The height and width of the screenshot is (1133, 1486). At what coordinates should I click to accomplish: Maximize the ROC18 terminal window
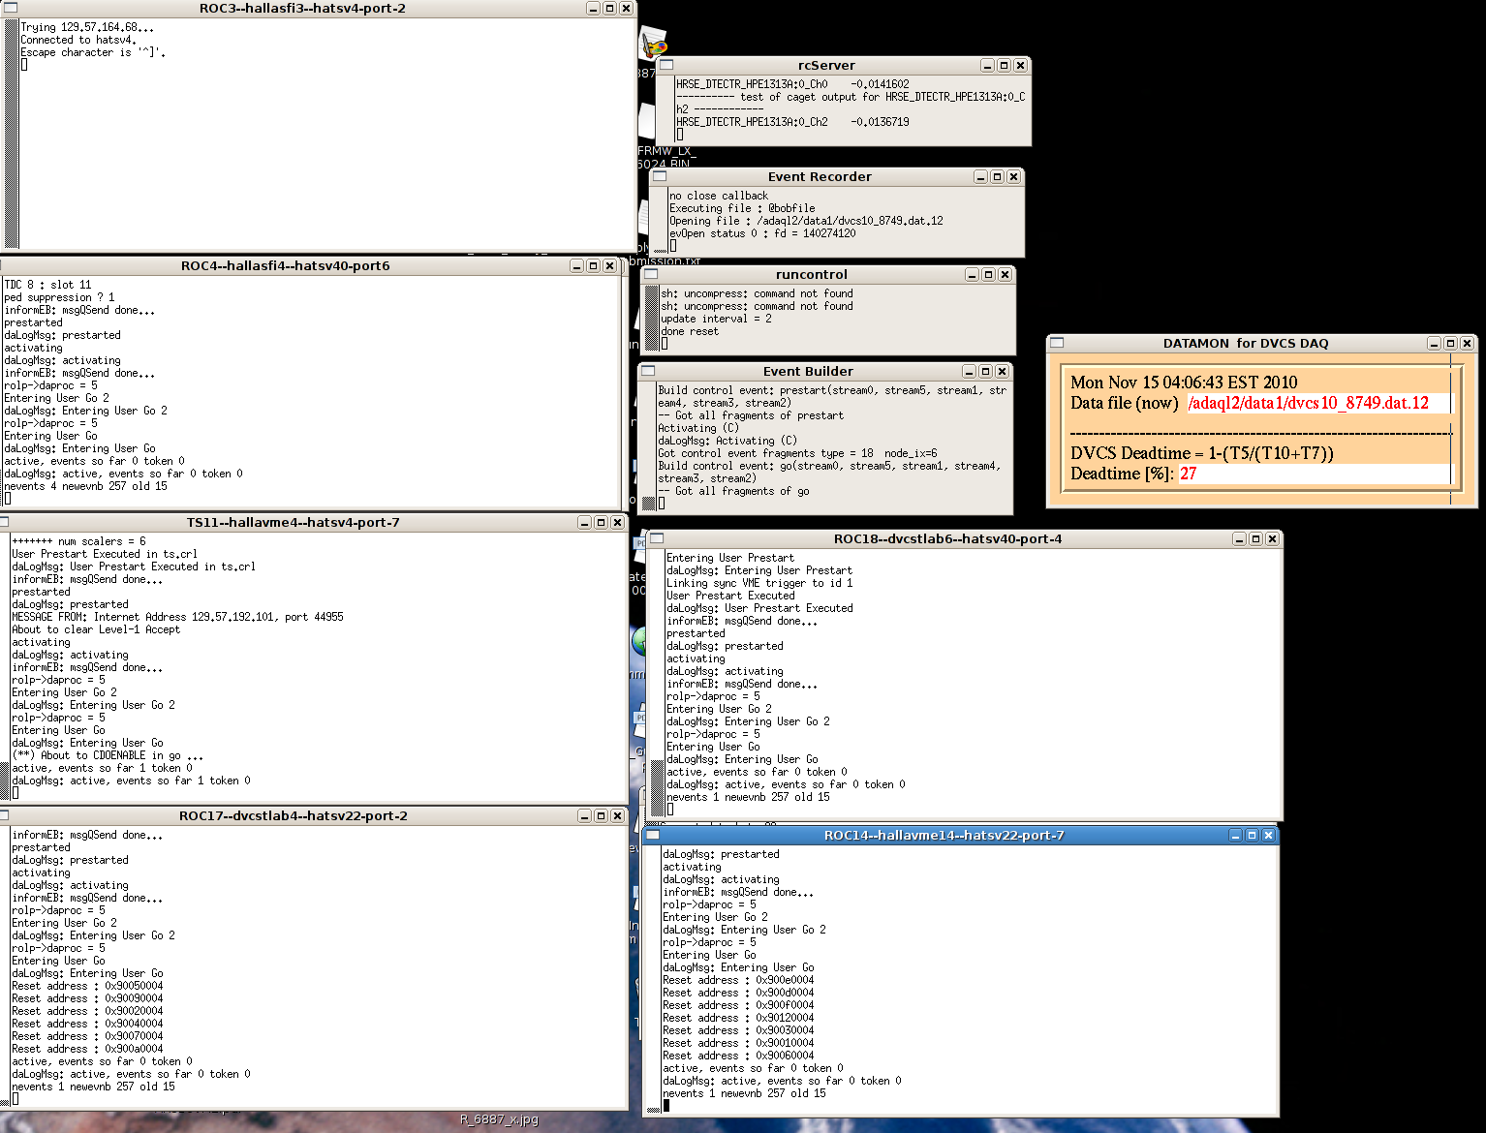point(1255,538)
